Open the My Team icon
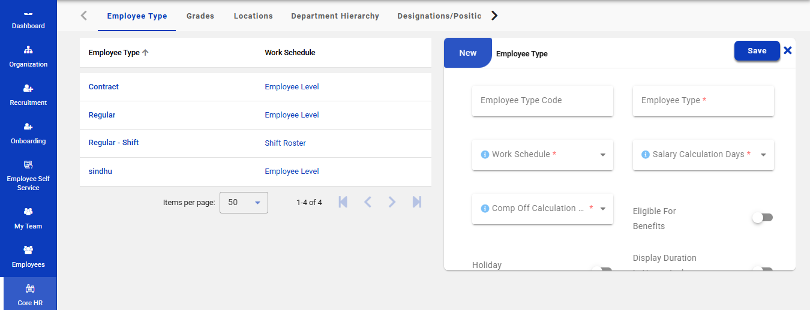Image resolution: width=810 pixels, height=310 pixels. coord(28,212)
